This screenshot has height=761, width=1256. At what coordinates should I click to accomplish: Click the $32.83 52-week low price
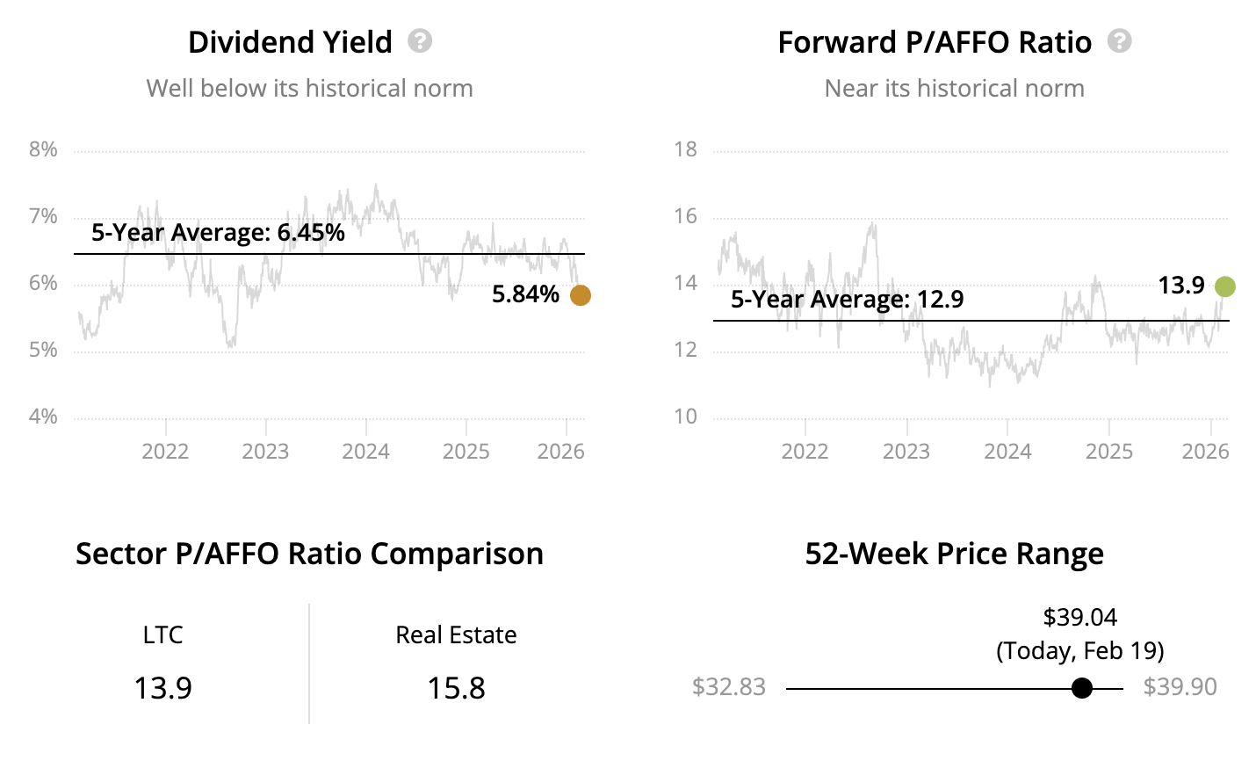(x=728, y=687)
